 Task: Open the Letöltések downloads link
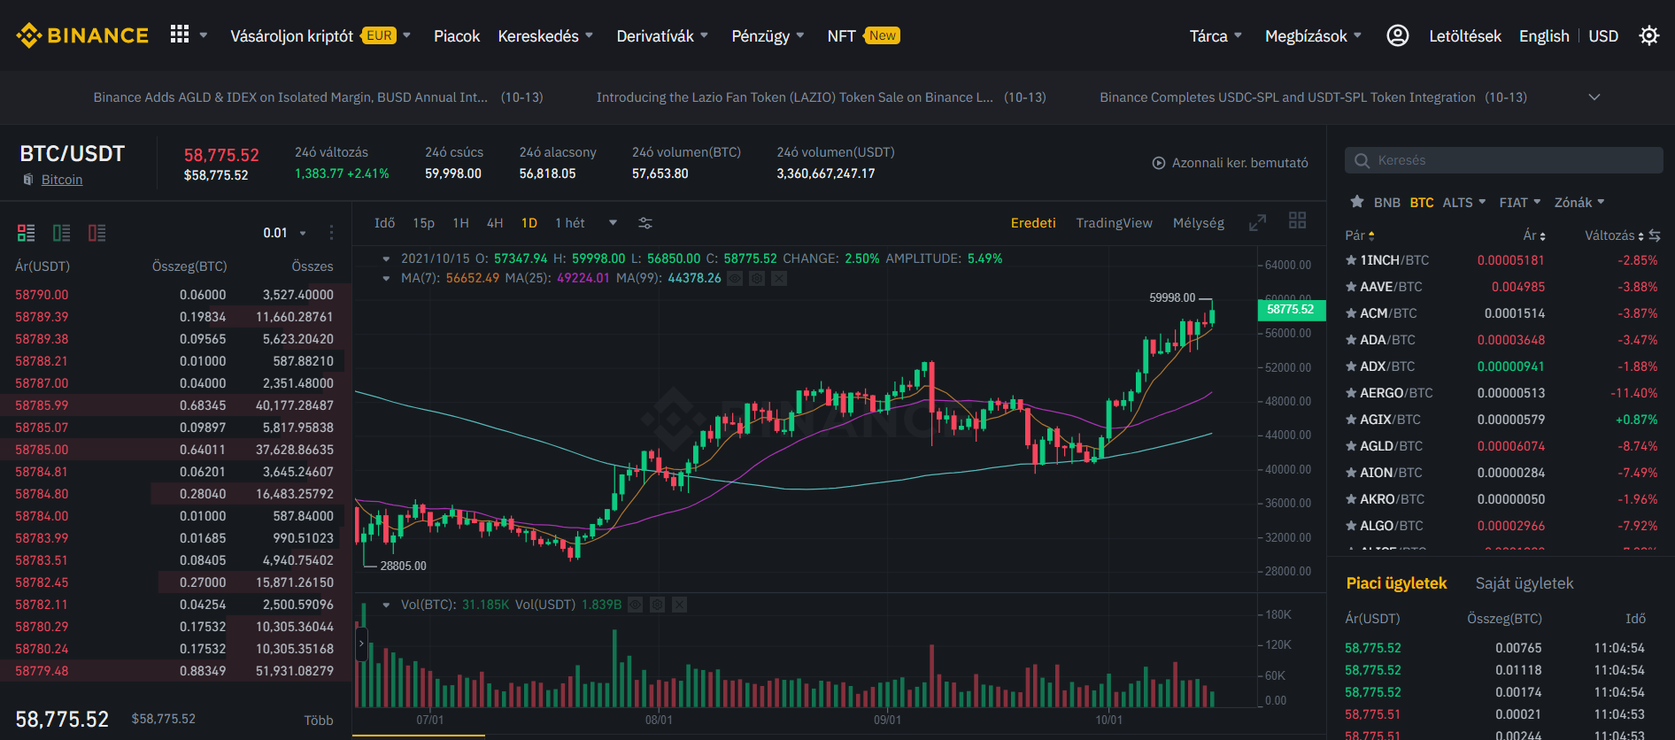(x=1465, y=35)
